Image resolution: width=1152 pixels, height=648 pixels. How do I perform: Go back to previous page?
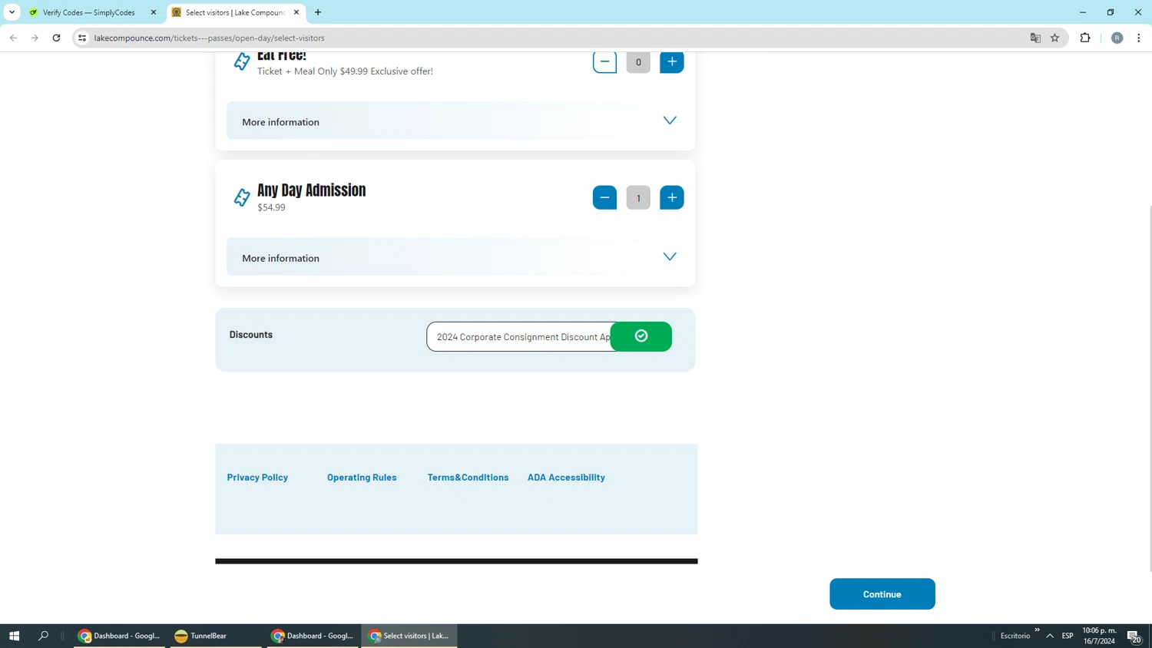coord(14,38)
